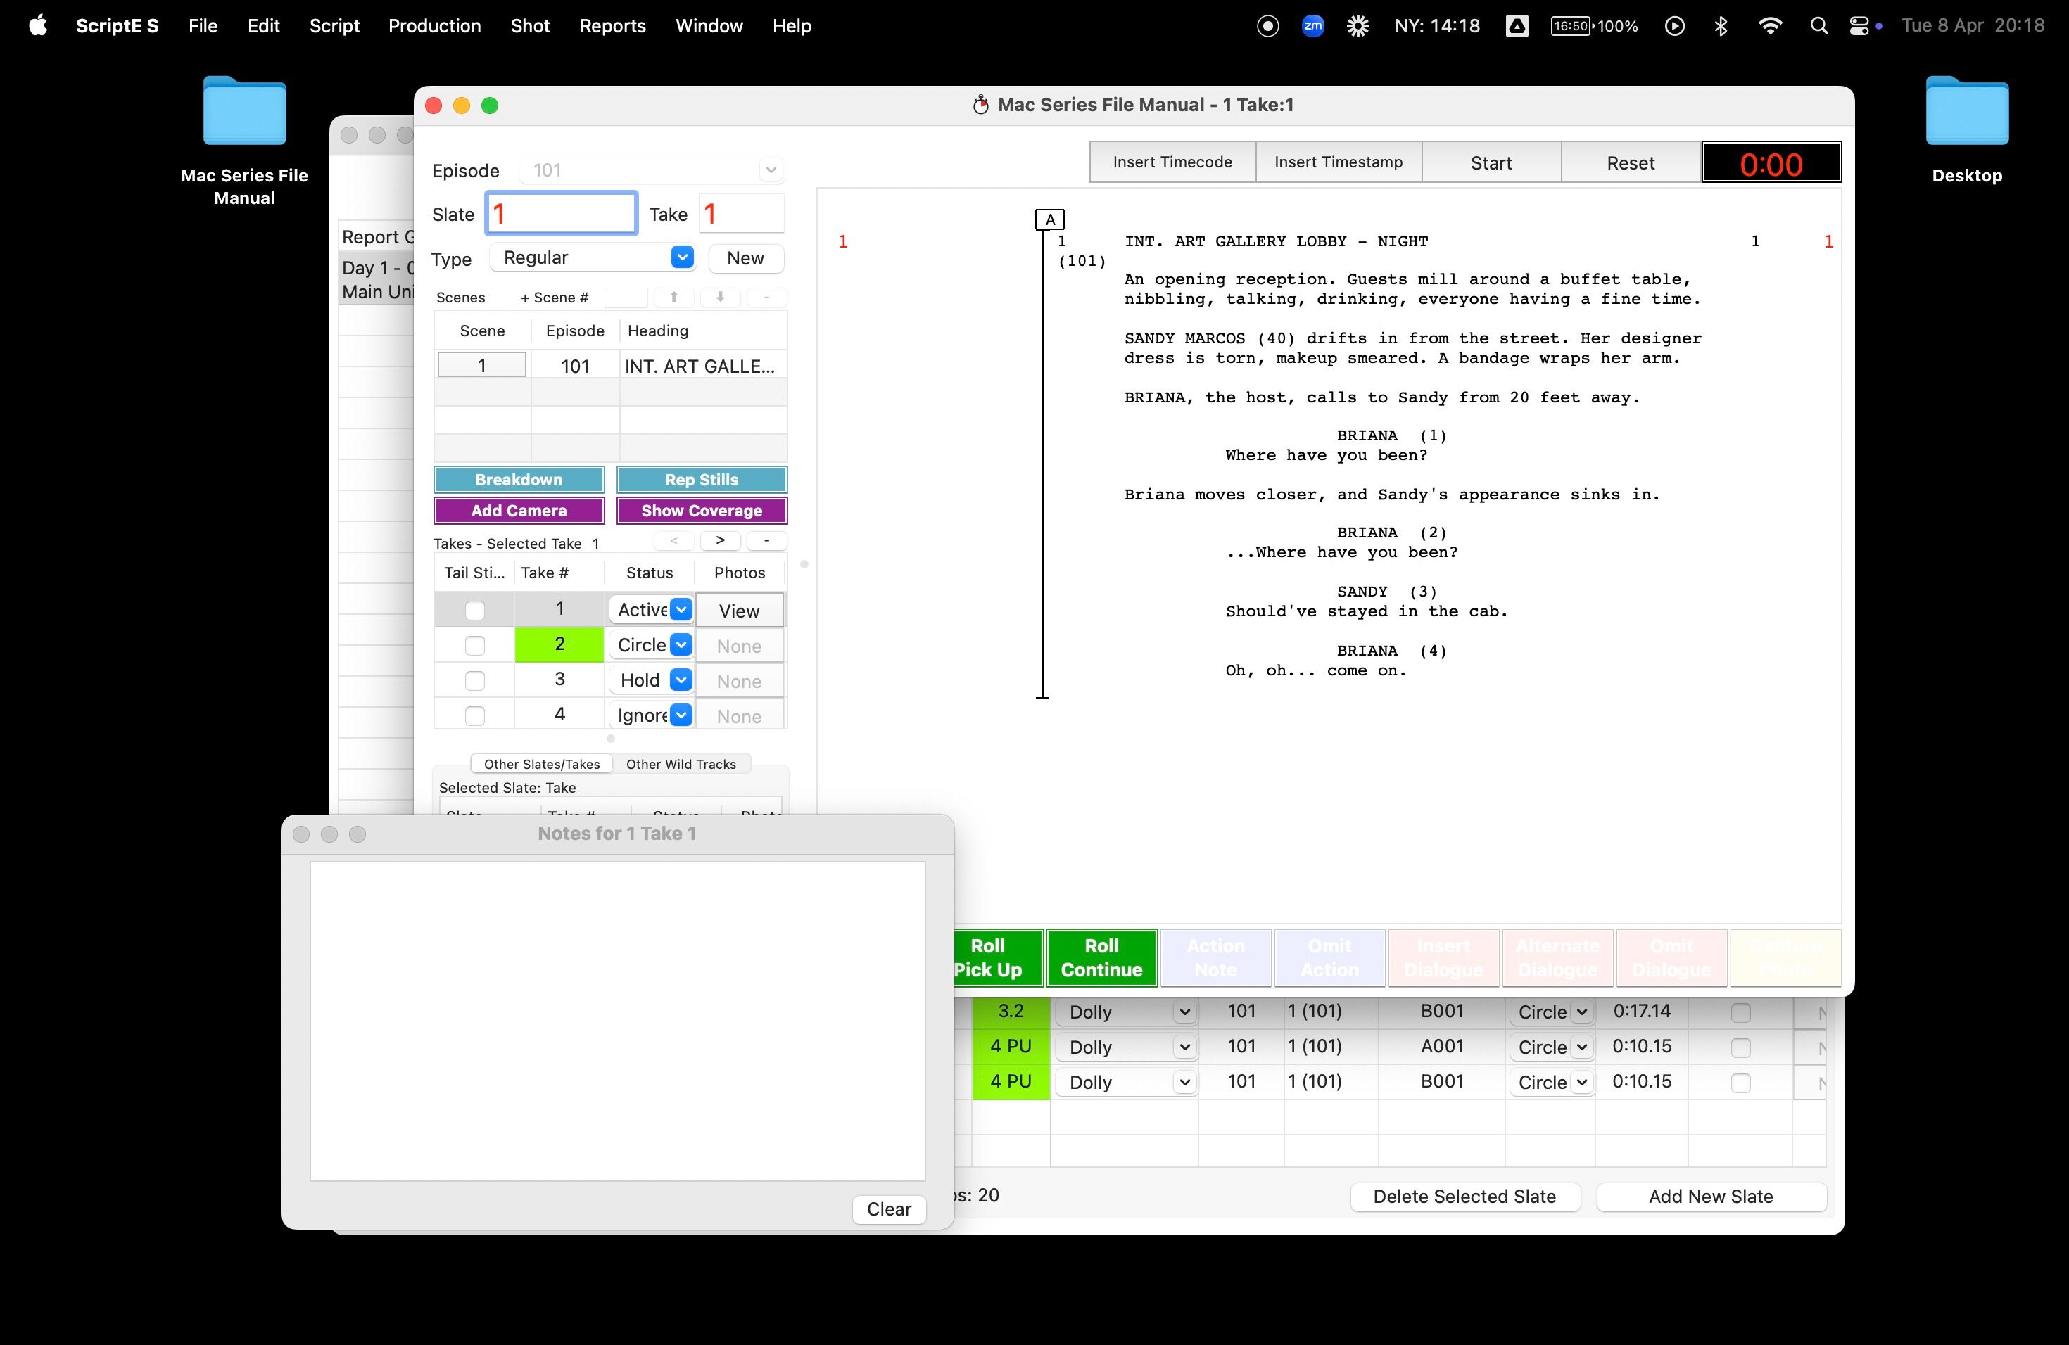Click the camera A marker box
Viewport: 2069px width, 1345px height.
(x=1050, y=219)
